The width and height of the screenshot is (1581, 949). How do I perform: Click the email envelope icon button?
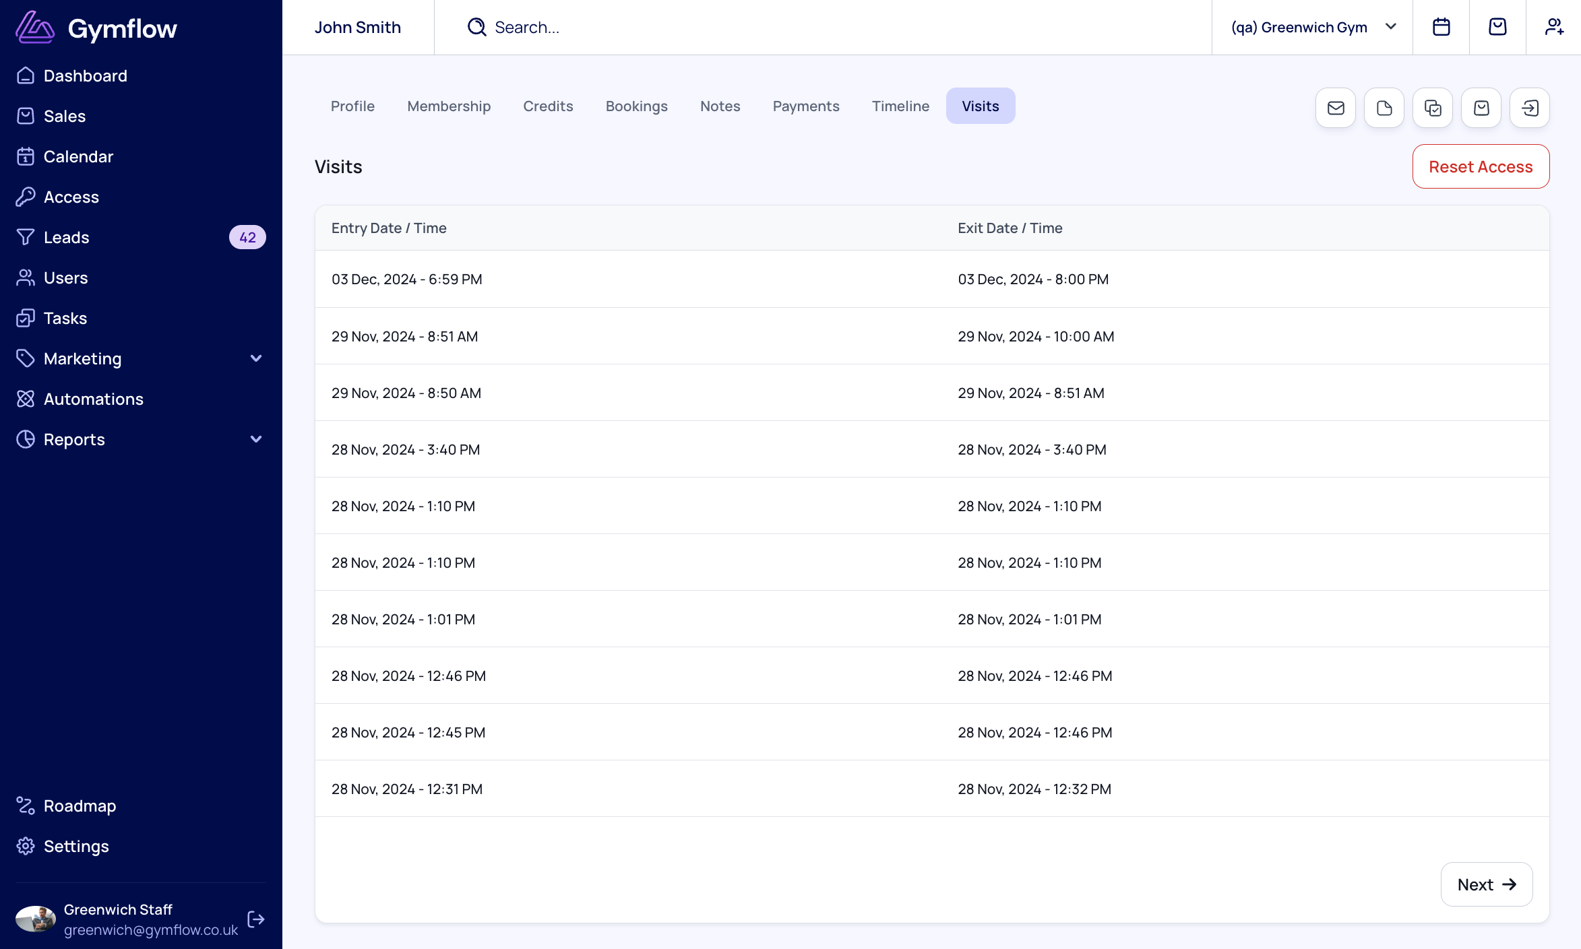click(x=1336, y=108)
